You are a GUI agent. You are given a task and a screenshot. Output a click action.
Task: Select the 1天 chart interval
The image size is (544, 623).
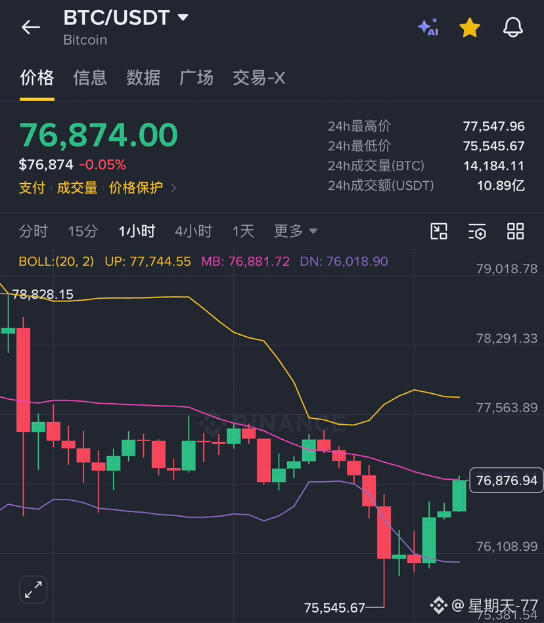tap(243, 231)
